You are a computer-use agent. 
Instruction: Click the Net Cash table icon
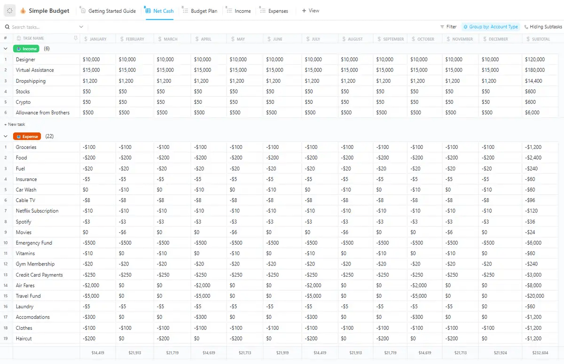pos(148,10)
